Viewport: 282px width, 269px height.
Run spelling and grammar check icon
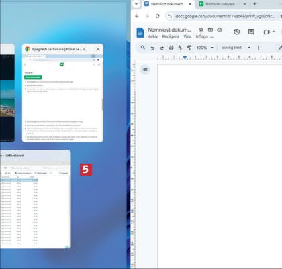click(180, 48)
